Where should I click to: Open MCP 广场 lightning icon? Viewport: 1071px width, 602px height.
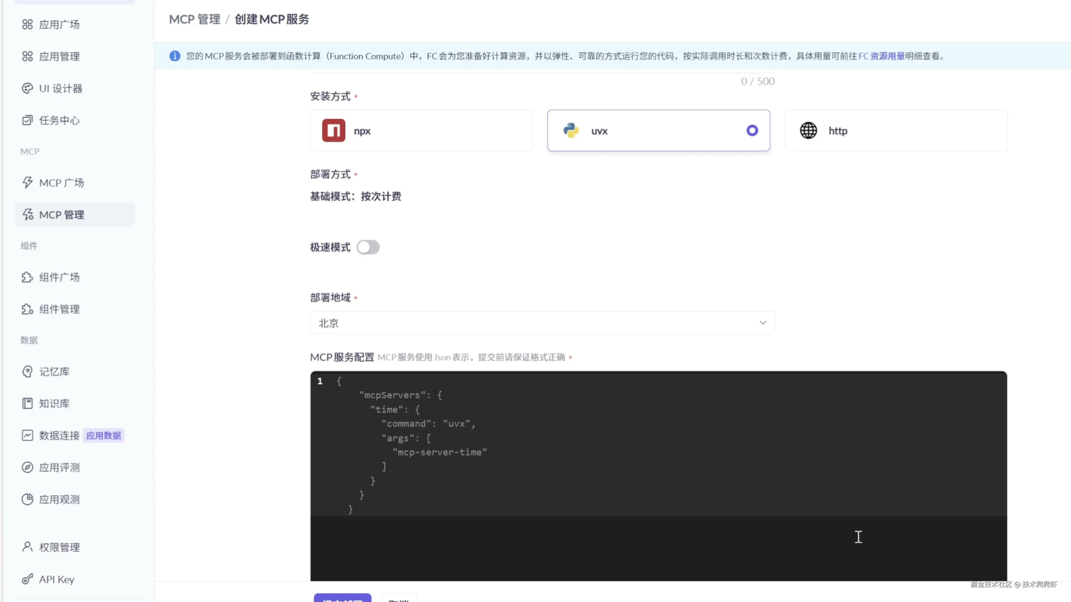pyautogui.click(x=27, y=183)
